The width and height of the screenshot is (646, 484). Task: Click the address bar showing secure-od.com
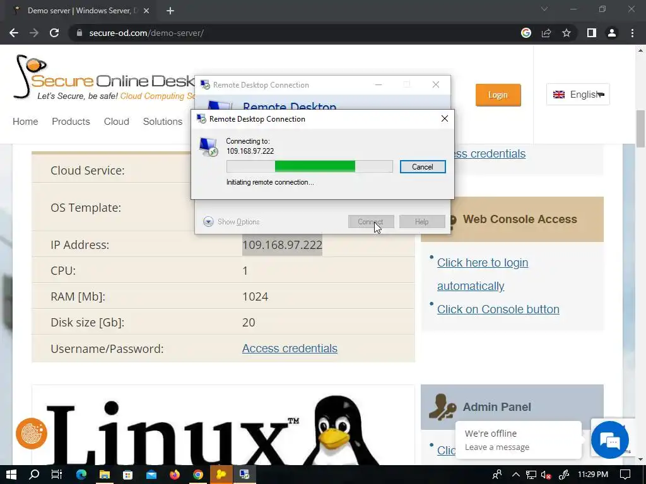pos(288,33)
